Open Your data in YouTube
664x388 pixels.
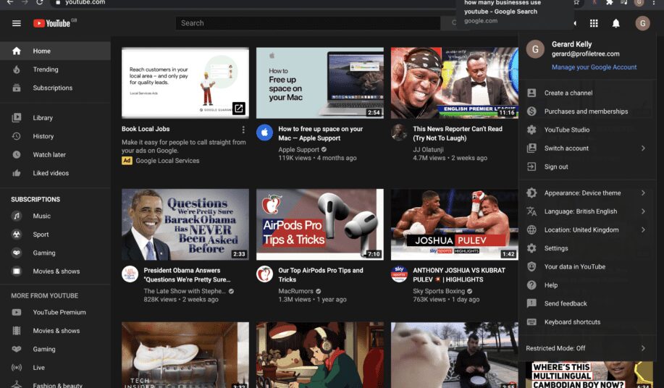pyautogui.click(x=587, y=266)
